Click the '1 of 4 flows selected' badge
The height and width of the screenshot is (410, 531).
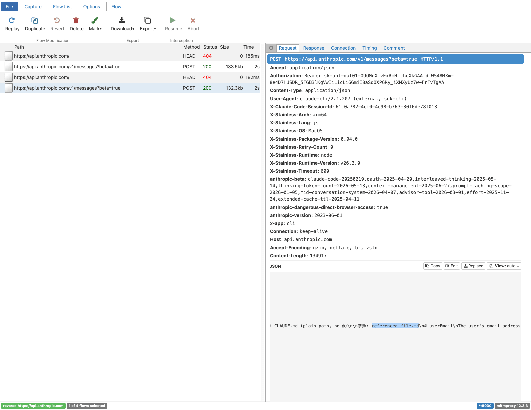click(x=87, y=406)
